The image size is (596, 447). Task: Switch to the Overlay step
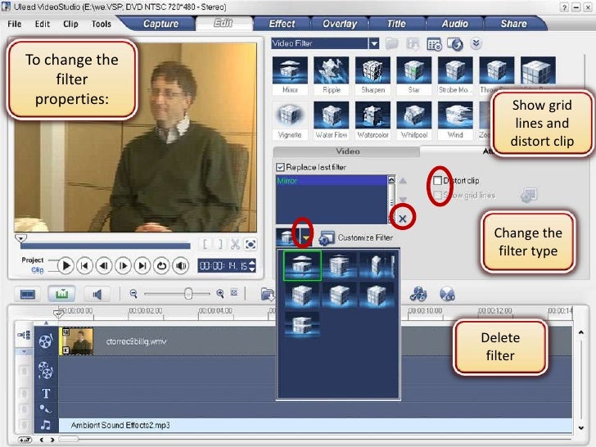340,24
